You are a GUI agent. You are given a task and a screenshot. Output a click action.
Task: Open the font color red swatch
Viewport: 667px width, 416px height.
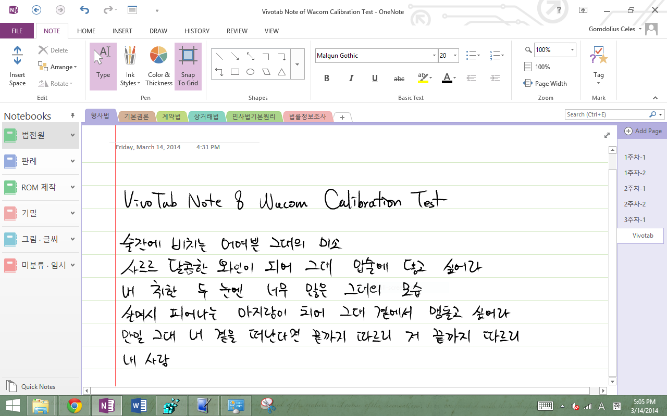446,79
